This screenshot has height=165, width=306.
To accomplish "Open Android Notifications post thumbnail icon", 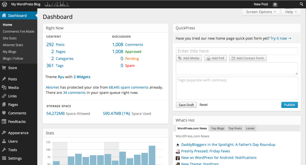I will click(178, 158).
